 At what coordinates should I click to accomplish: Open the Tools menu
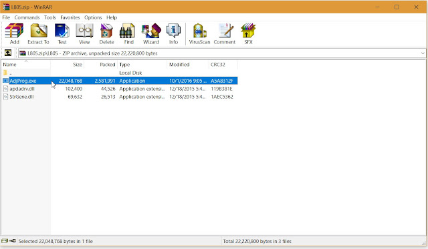(x=50, y=17)
